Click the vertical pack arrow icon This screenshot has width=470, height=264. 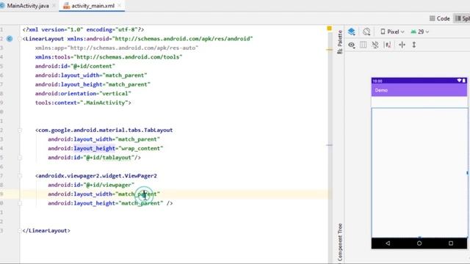point(414,45)
